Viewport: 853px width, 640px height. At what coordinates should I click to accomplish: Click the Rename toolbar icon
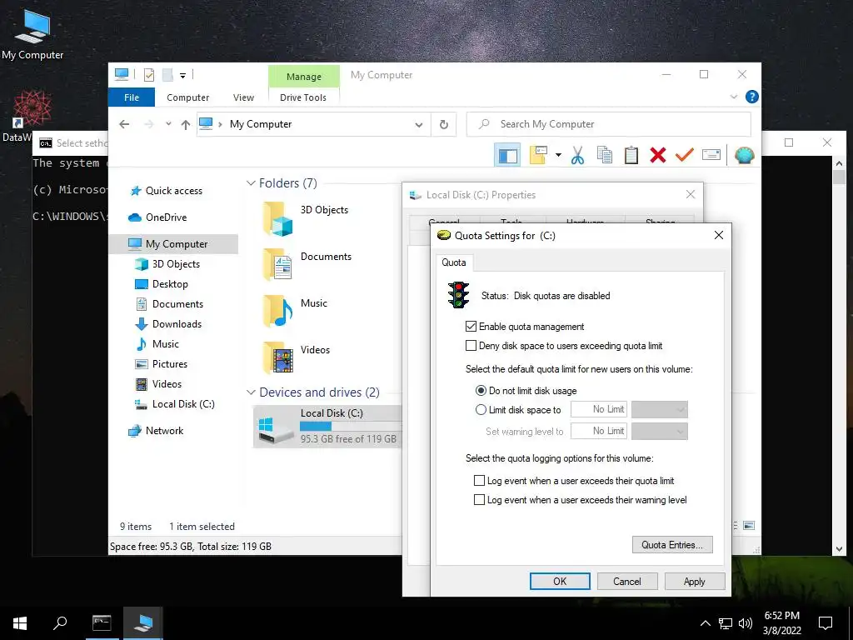pos(711,155)
